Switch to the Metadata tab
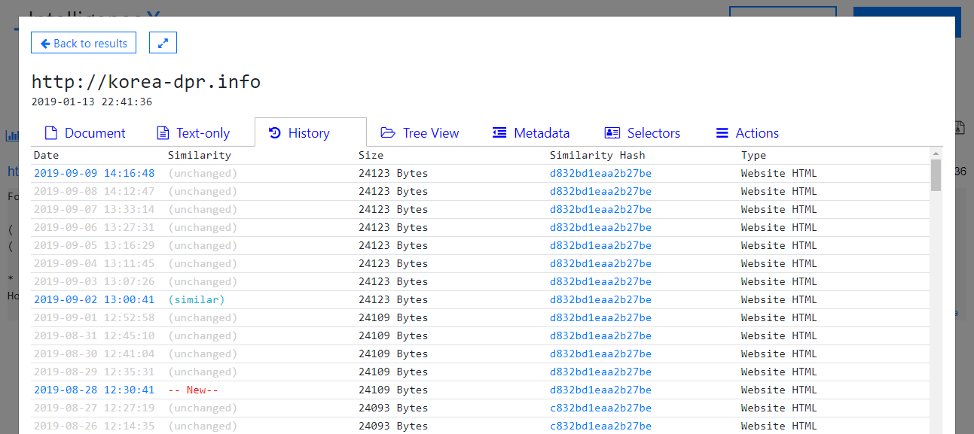This screenshot has width=974, height=434. point(541,133)
